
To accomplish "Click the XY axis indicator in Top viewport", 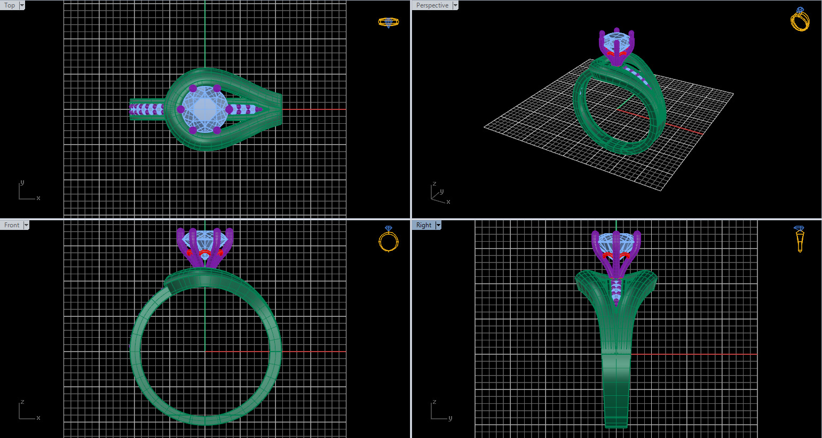I will [29, 190].
